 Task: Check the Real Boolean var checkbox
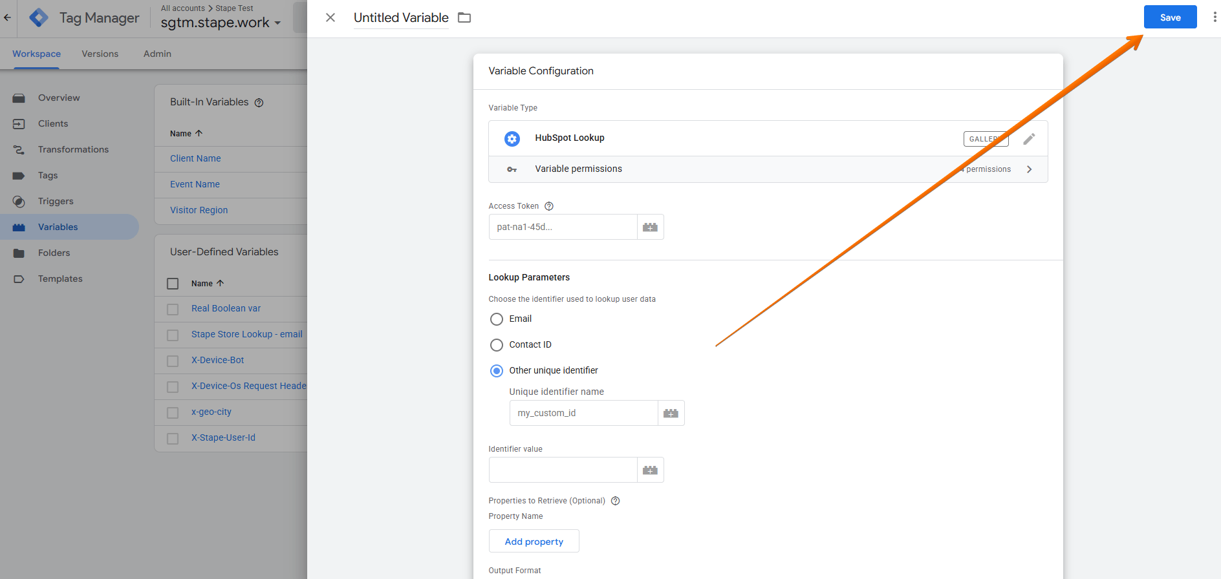pyautogui.click(x=173, y=310)
